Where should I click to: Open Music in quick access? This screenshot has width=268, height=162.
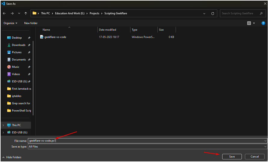[16, 67]
